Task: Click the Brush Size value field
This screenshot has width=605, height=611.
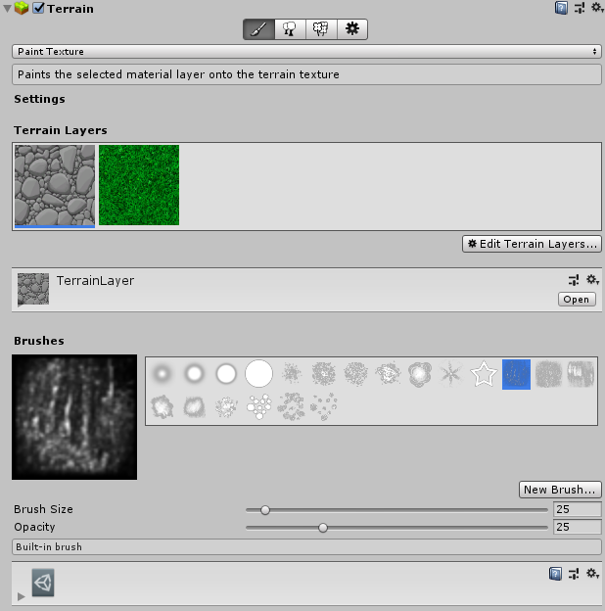Action: [578, 509]
